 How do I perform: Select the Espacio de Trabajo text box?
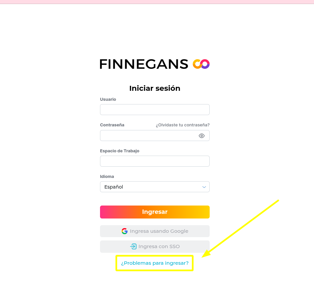pyautogui.click(x=155, y=161)
